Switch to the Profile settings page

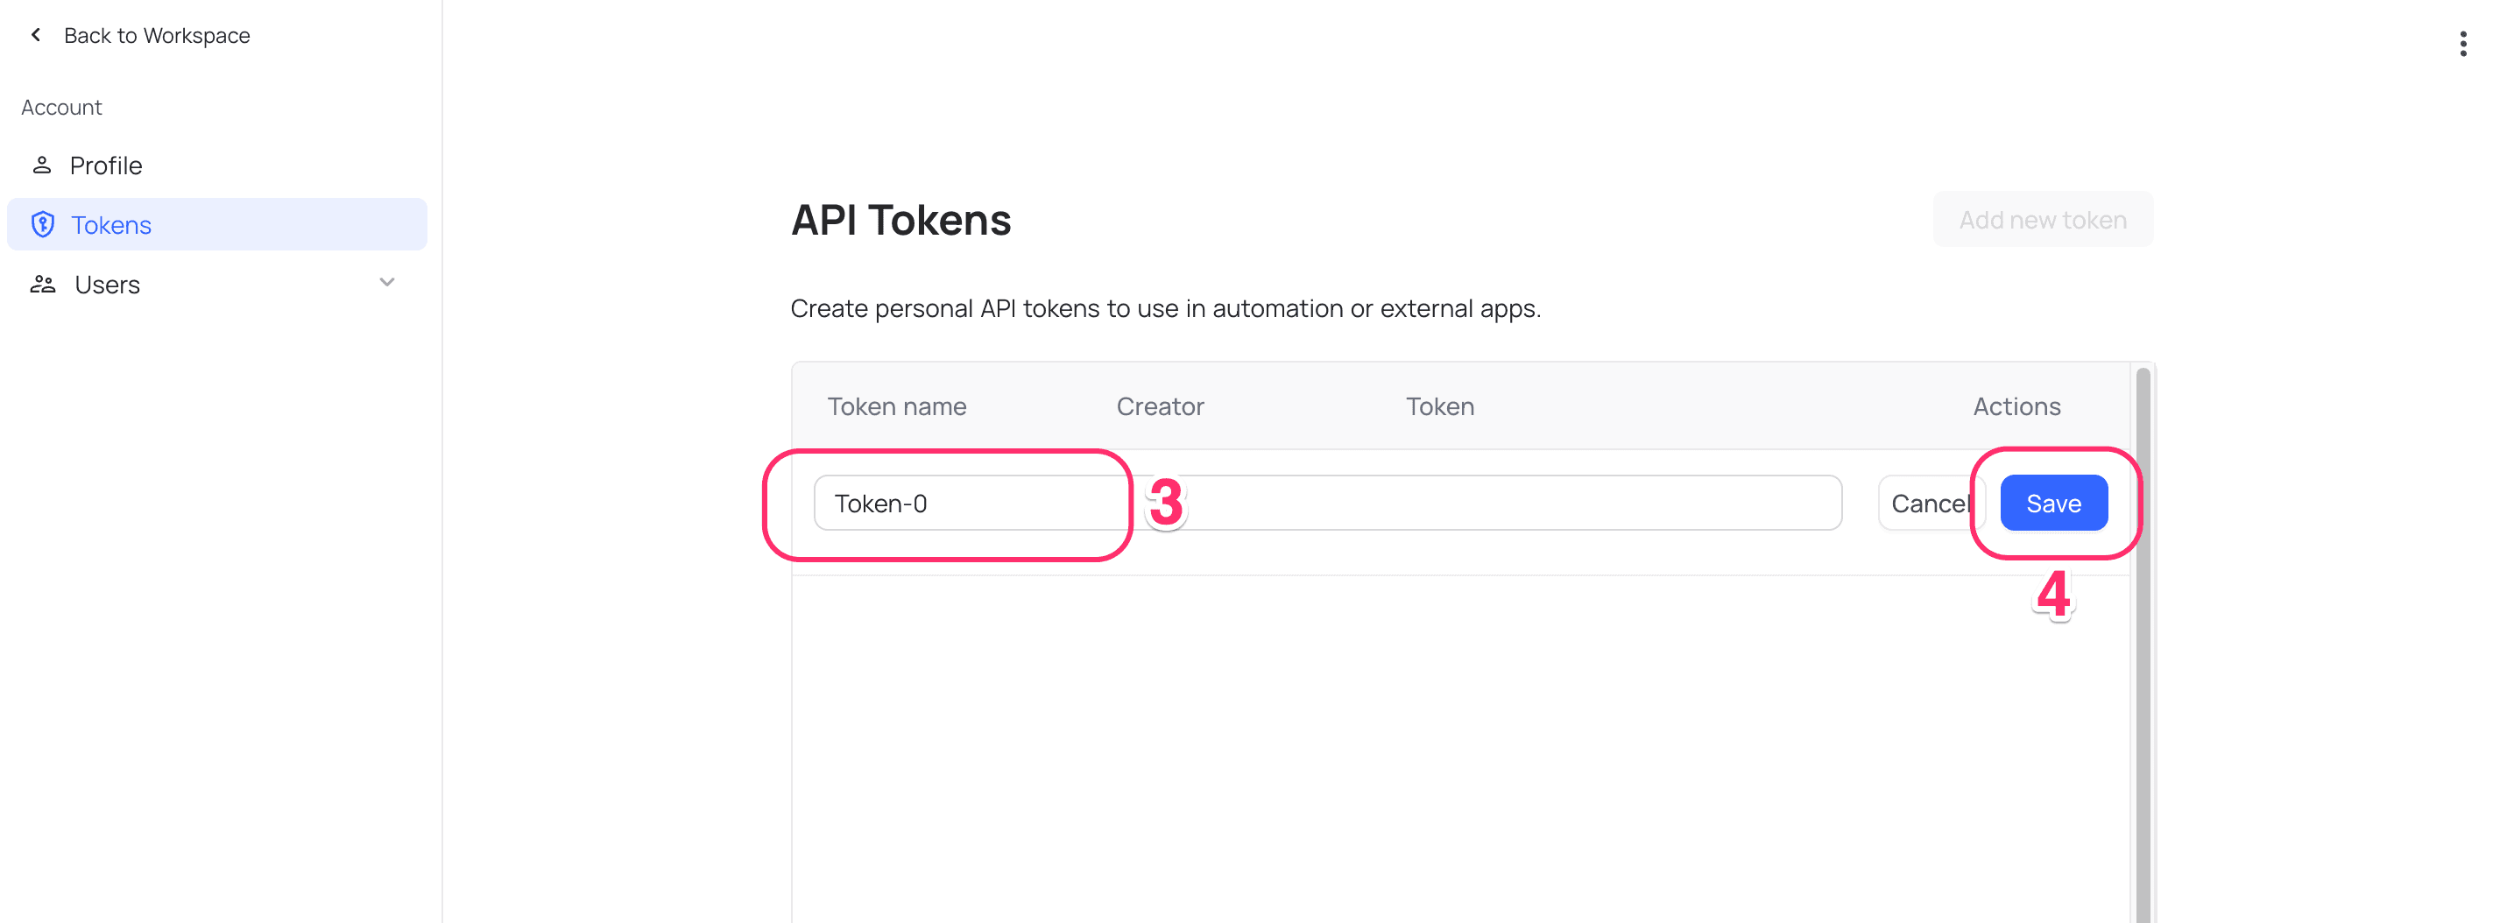105,165
